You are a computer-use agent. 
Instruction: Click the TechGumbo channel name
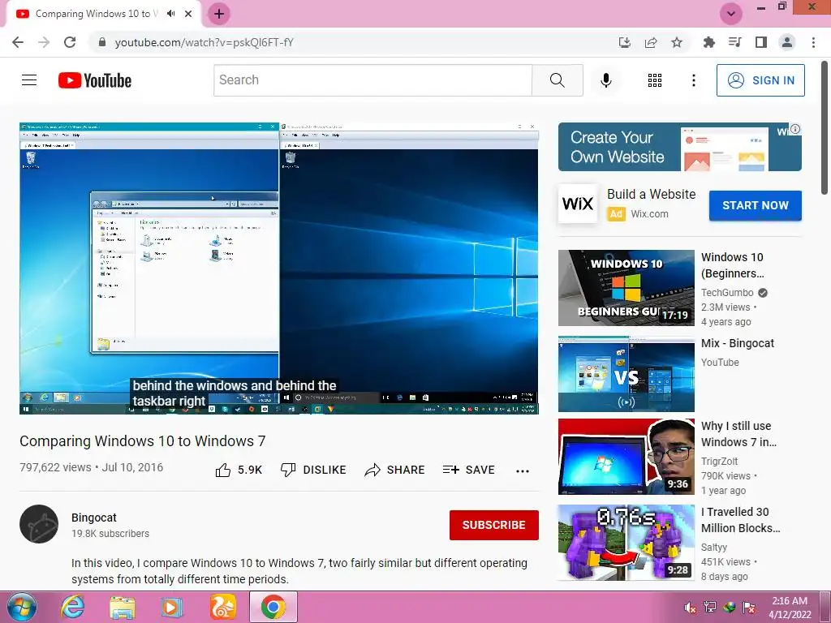(x=727, y=292)
